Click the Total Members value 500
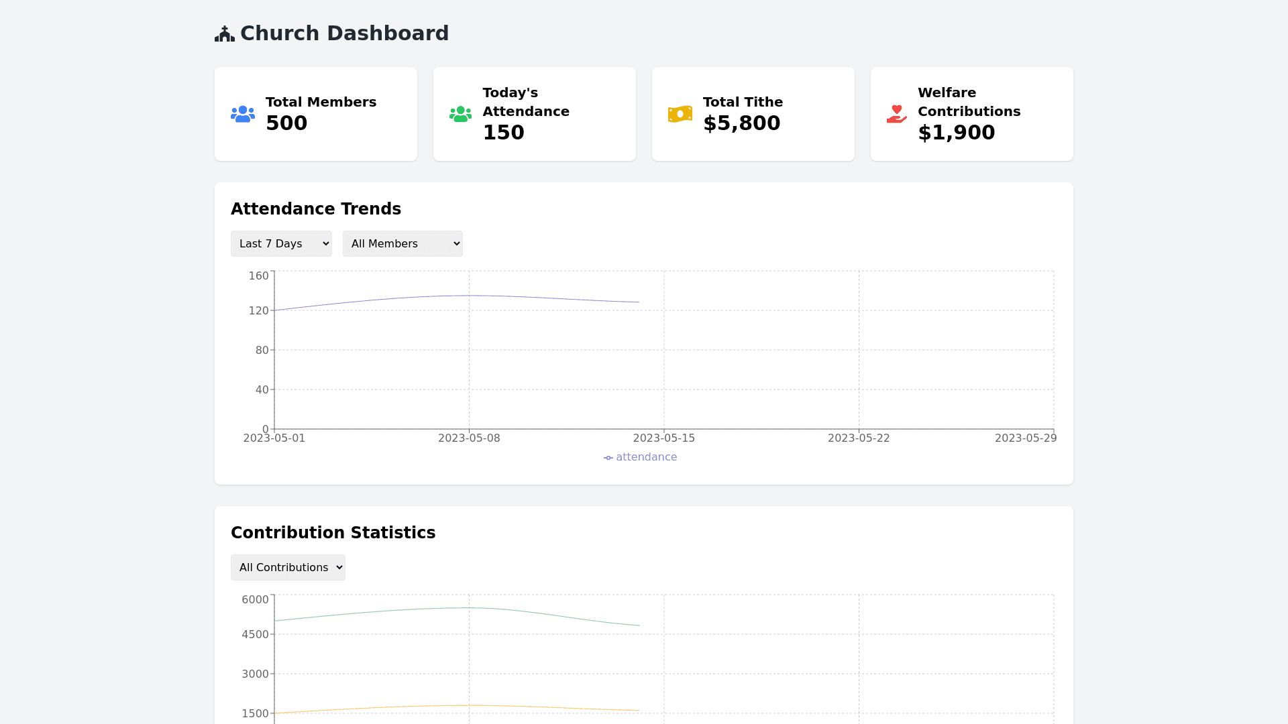1288x724 pixels. [286, 123]
